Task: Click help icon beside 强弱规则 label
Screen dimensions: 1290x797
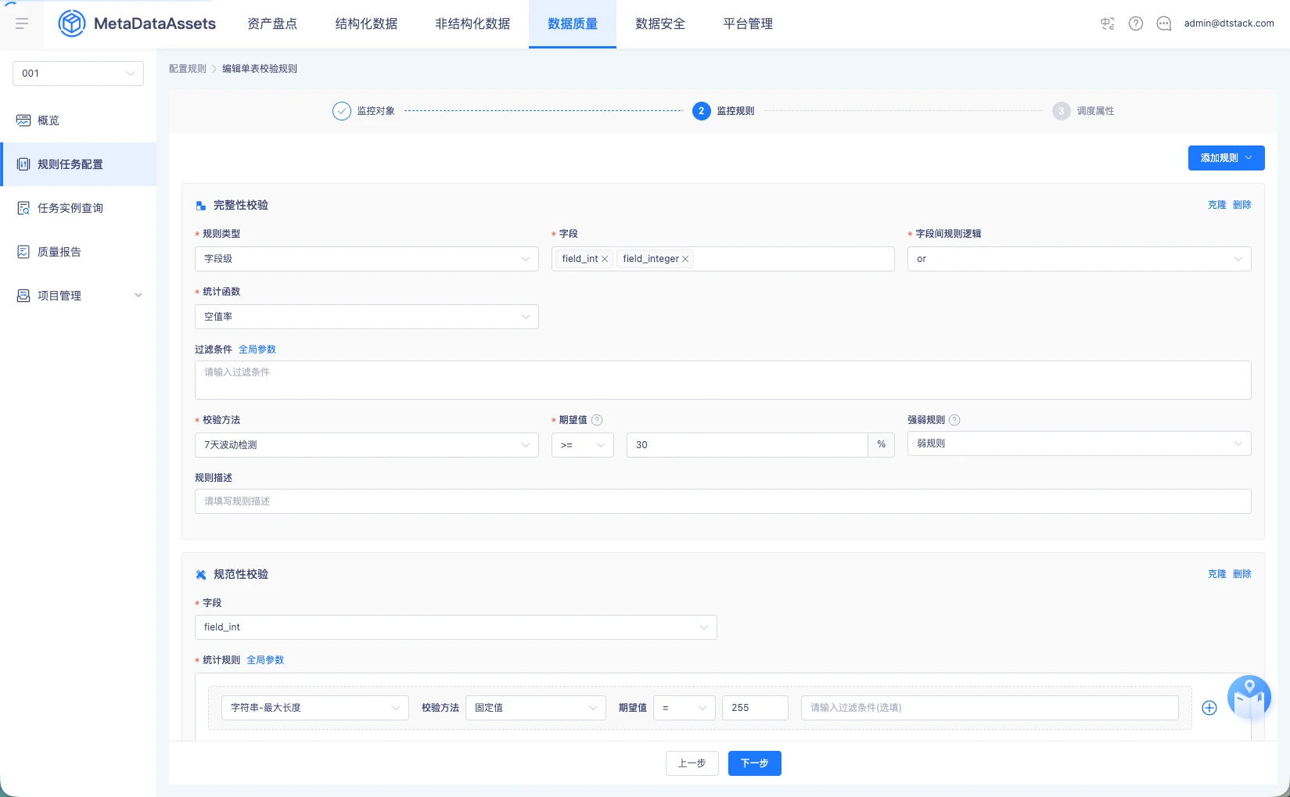Action: (x=954, y=420)
